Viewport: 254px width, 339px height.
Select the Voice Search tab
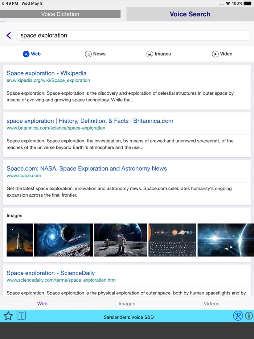point(190,14)
